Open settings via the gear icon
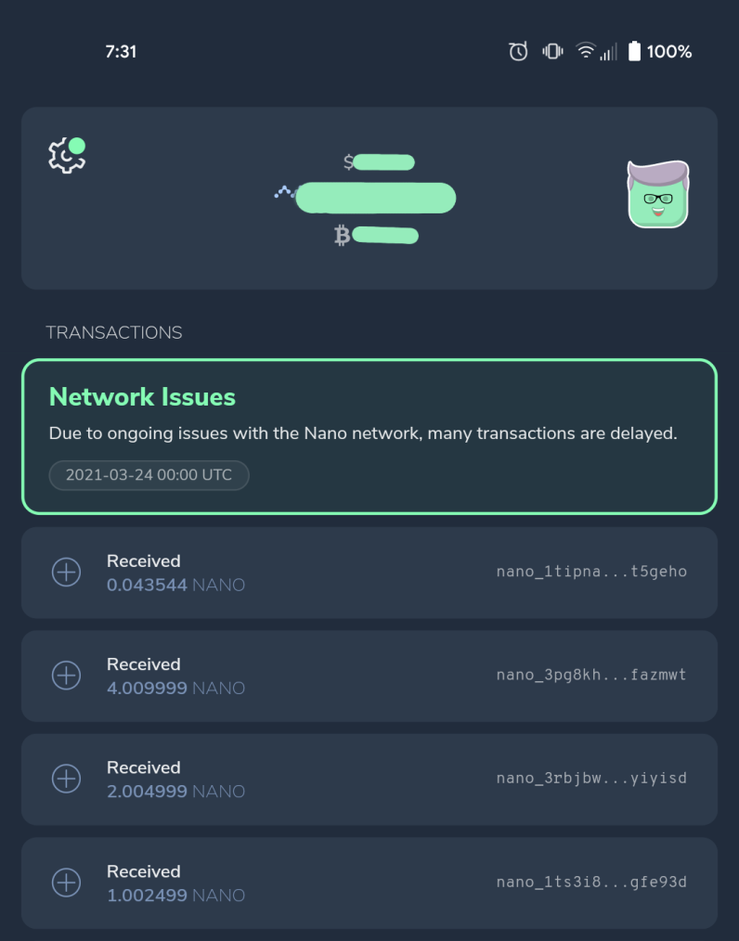Viewport: 739px width, 941px height. (x=67, y=155)
